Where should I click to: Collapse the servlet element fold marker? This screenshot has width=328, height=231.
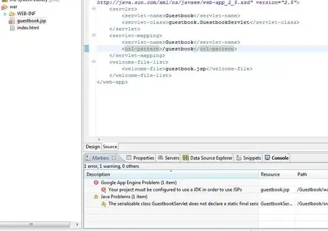[x=94, y=9]
